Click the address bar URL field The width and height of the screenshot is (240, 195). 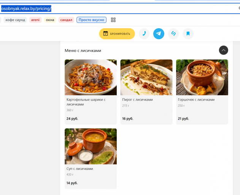pyautogui.click(x=119, y=8)
